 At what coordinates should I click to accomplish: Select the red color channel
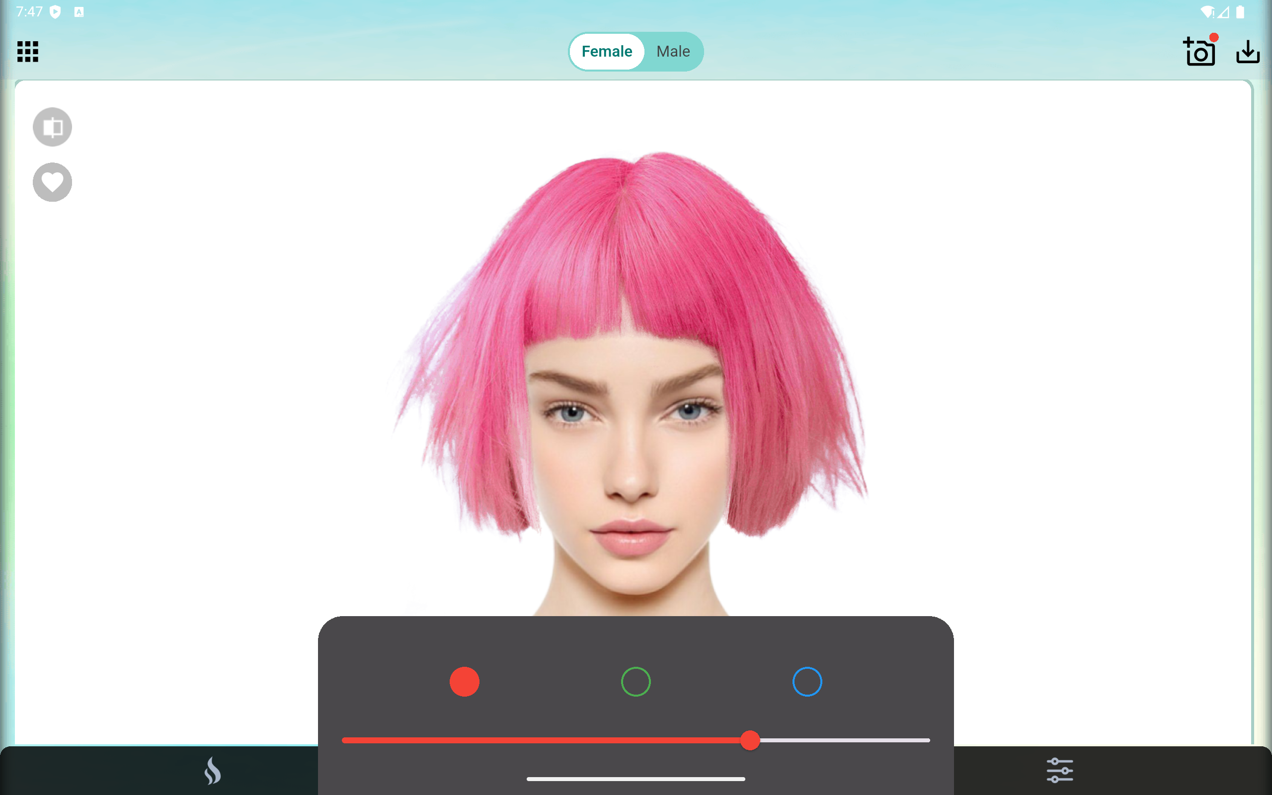click(x=465, y=681)
